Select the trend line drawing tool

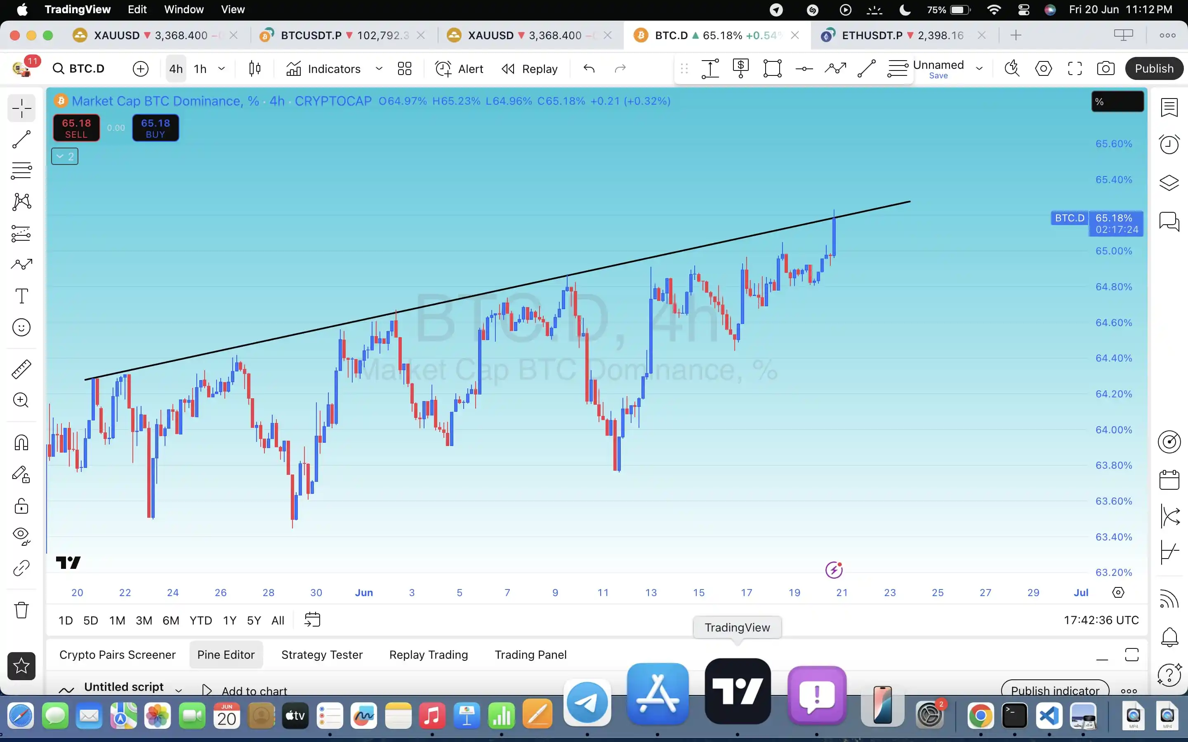click(21, 140)
